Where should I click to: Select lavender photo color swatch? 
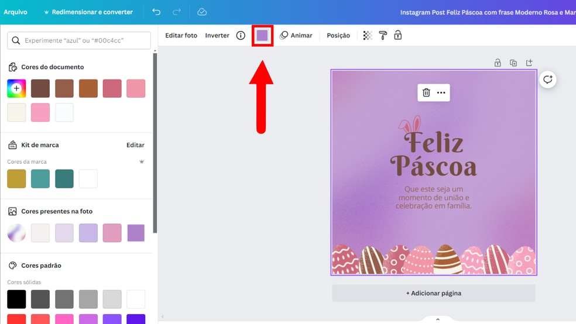point(88,233)
